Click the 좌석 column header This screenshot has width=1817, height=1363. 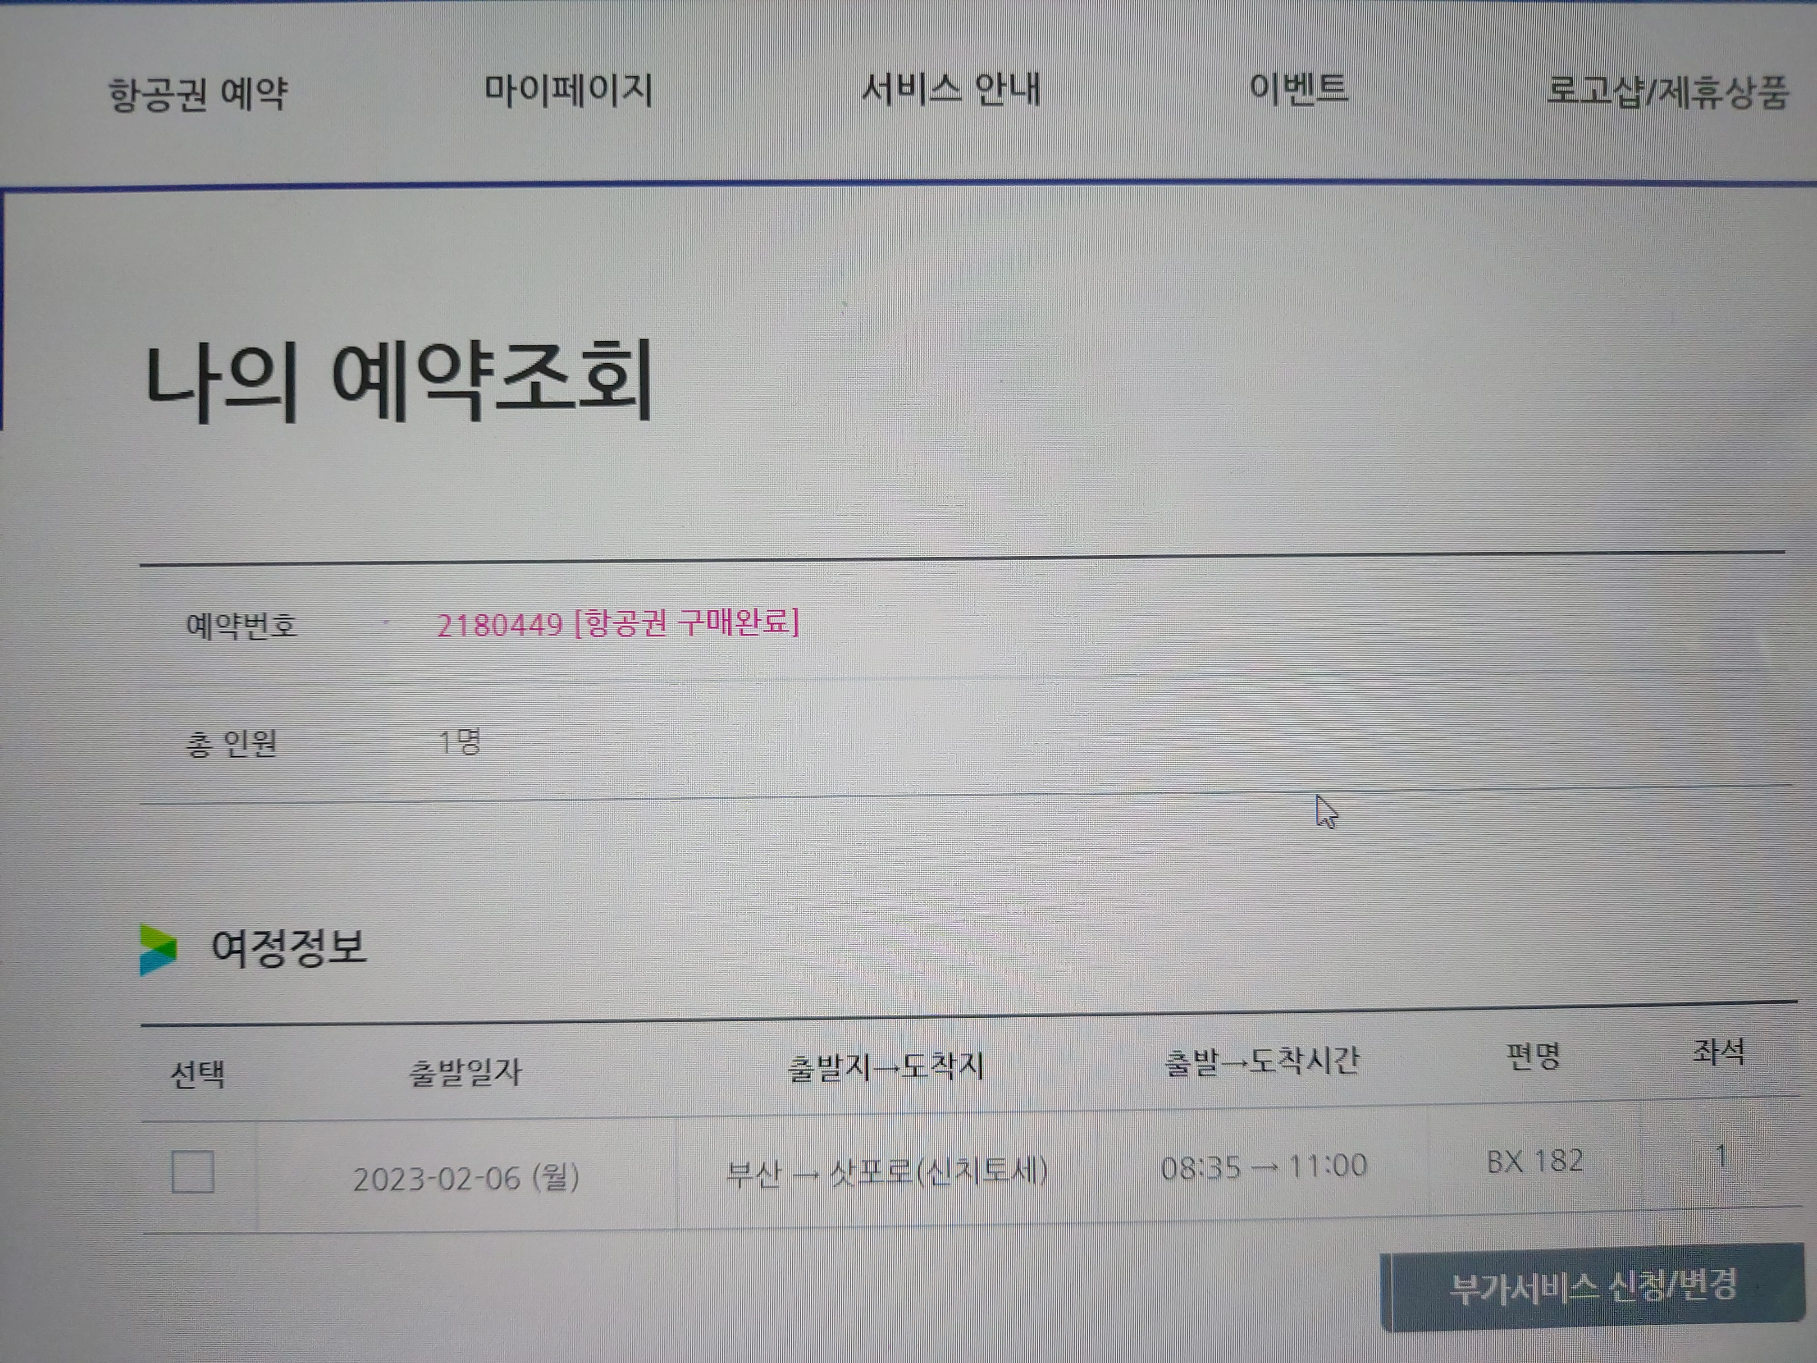1718,1051
